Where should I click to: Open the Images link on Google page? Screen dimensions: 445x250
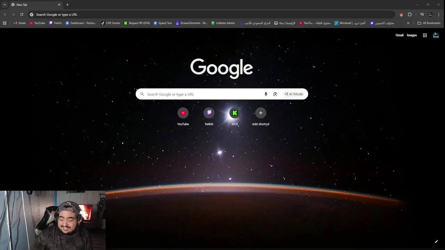tap(412, 35)
